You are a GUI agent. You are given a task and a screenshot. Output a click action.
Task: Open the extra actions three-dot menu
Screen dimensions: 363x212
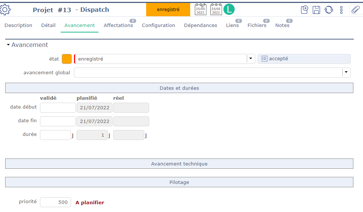(341, 10)
